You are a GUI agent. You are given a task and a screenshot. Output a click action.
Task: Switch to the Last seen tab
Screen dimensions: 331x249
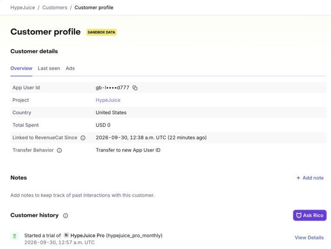click(49, 68)
